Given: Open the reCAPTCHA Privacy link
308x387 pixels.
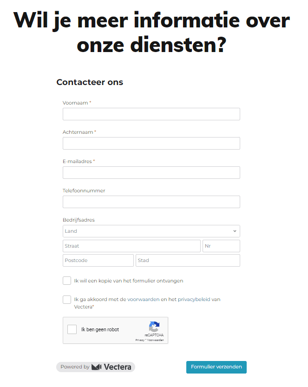Looking at the screenshot, I should coord(139,340).
